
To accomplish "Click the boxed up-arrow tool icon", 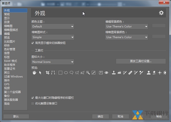I will pos(101,73).
